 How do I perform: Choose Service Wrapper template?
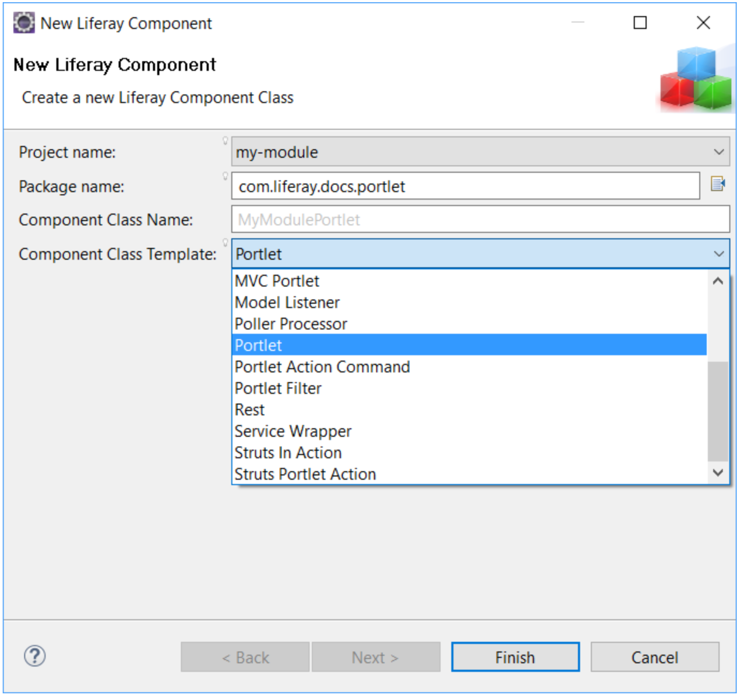coord(470,431)
